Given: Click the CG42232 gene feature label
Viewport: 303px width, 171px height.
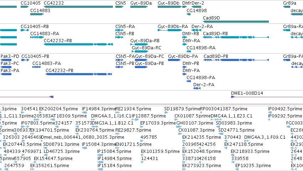Looking at the screenshot, I should pos(54,3).
